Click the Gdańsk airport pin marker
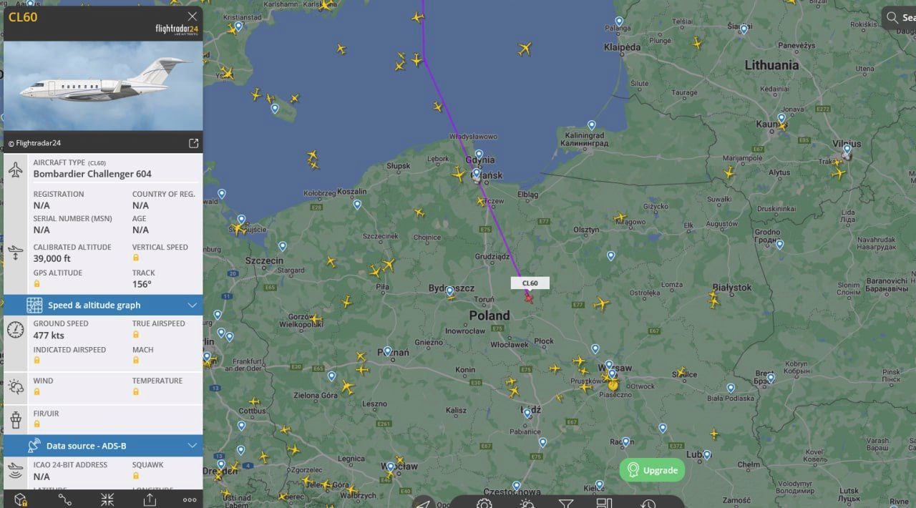This screenshot has width=916, height=508. pos(476,173)
